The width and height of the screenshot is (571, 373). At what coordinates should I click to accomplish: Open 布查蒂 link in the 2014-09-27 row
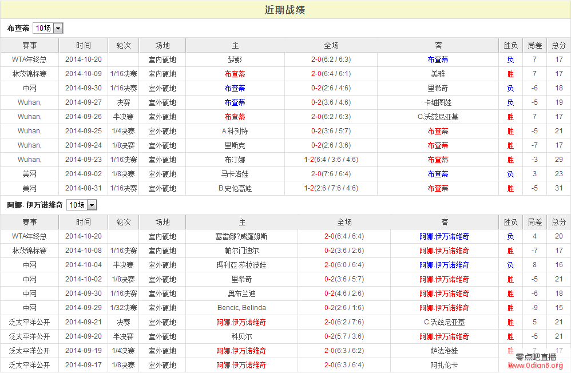235,103
